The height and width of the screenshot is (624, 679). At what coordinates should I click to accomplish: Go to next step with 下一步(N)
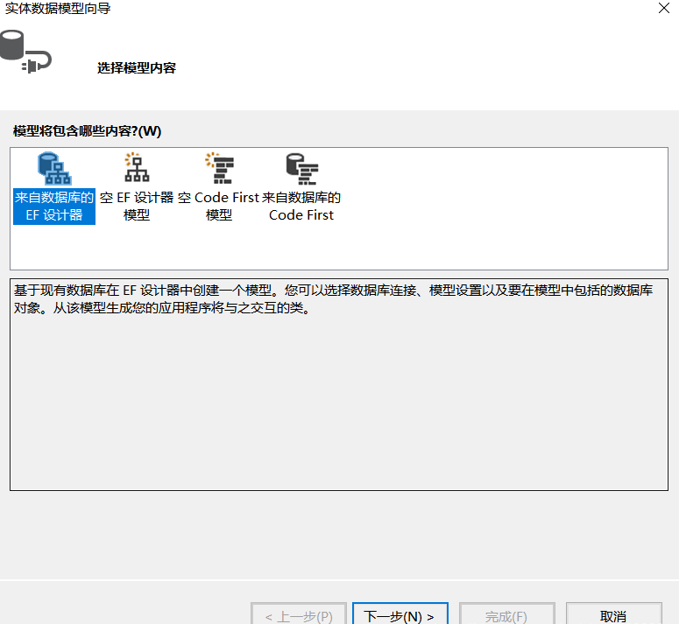400,615
